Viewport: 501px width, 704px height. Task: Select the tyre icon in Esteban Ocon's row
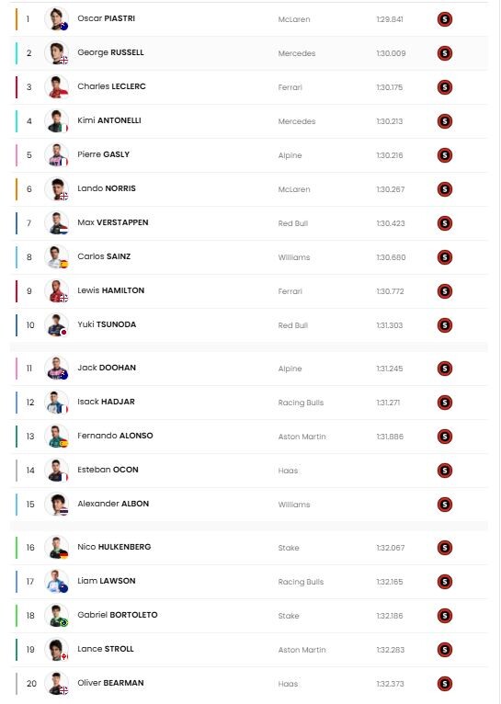[444, 471]
